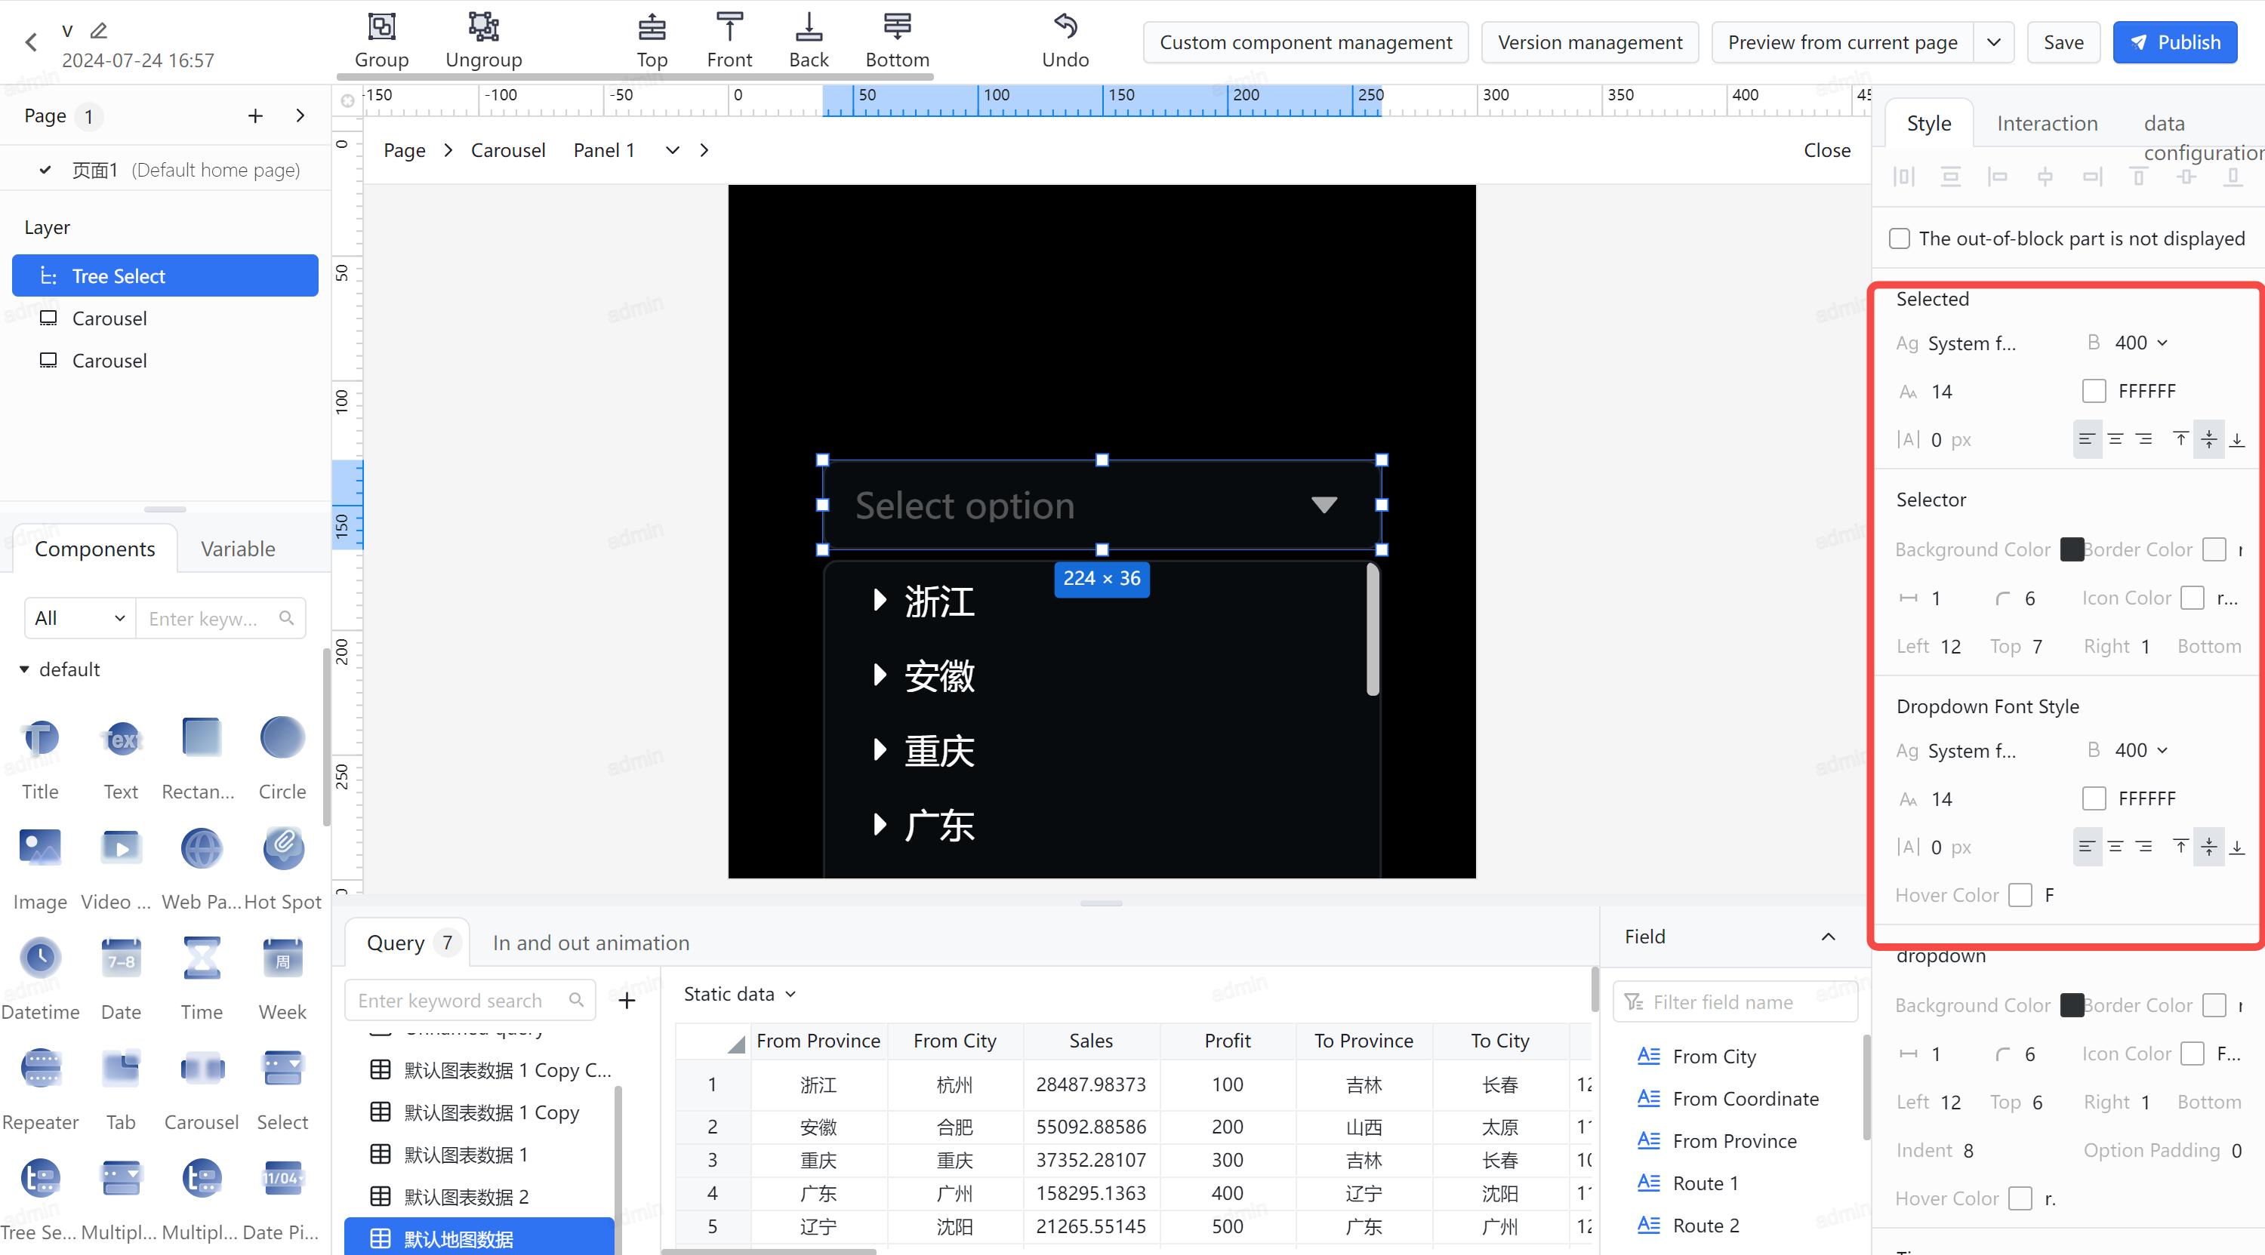Select the Rectangle component icon
The width and height of the screenshot is (2265, 1255).
(202, 738)
